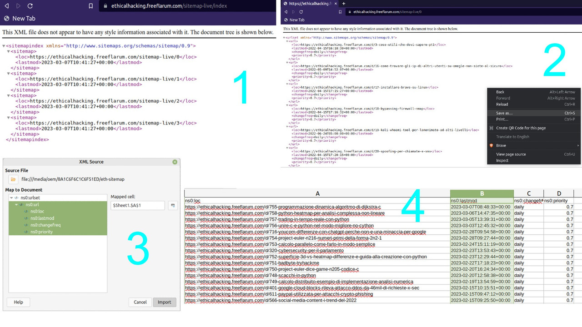This screenshot has height=327, width=582.
Task: Collapse the sitemap node above sitemap-live/2
Action: click(8, 95)
